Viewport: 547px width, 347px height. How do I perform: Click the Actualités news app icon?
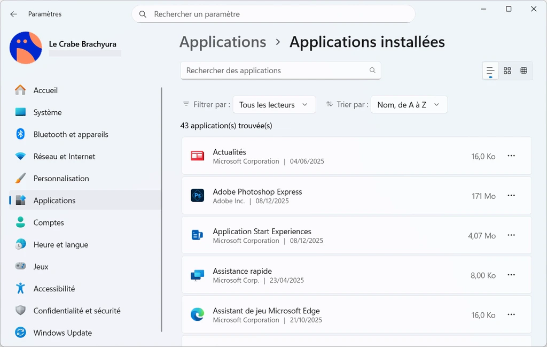pos(197,156)
